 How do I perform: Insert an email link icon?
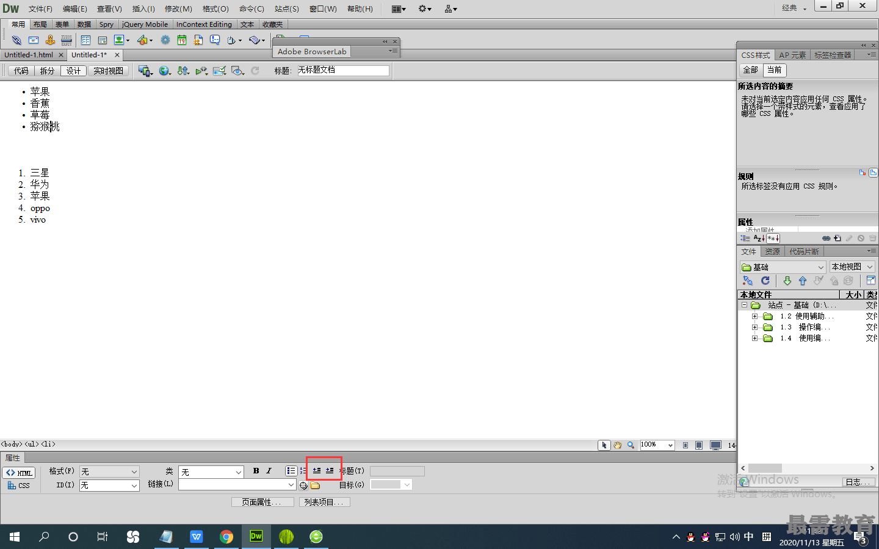34,40
